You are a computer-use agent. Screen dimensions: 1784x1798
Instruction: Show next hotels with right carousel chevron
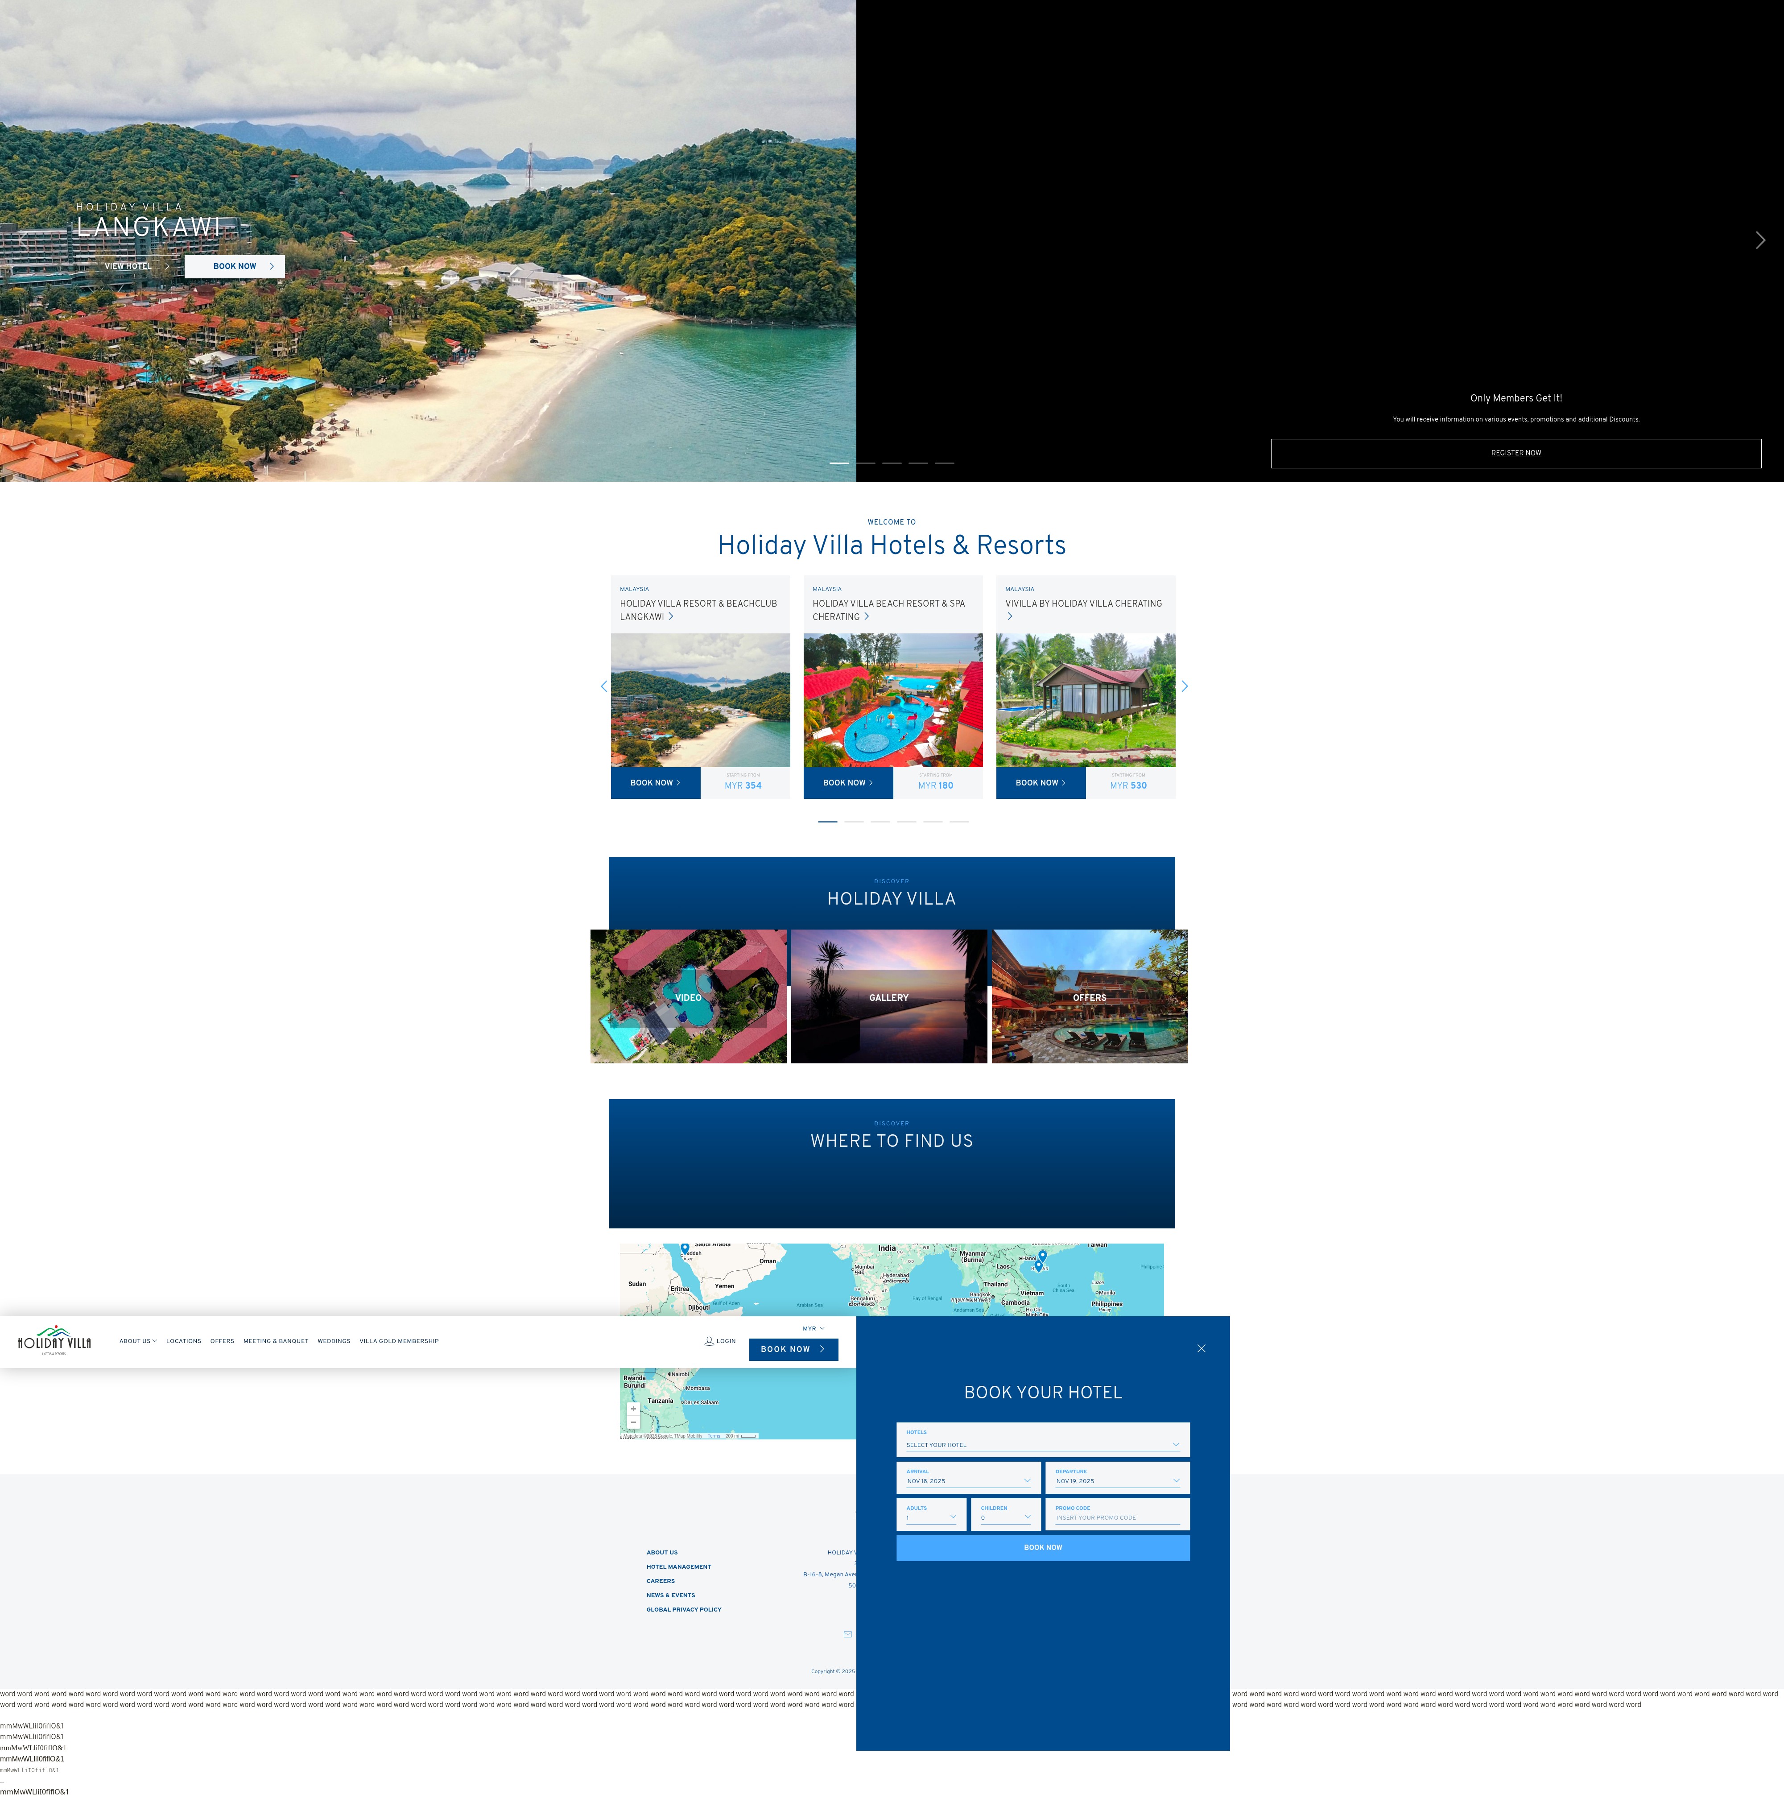pos(1184,686)
